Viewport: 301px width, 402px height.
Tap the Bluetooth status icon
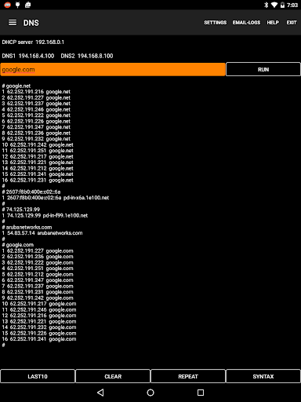click(266, 5)
